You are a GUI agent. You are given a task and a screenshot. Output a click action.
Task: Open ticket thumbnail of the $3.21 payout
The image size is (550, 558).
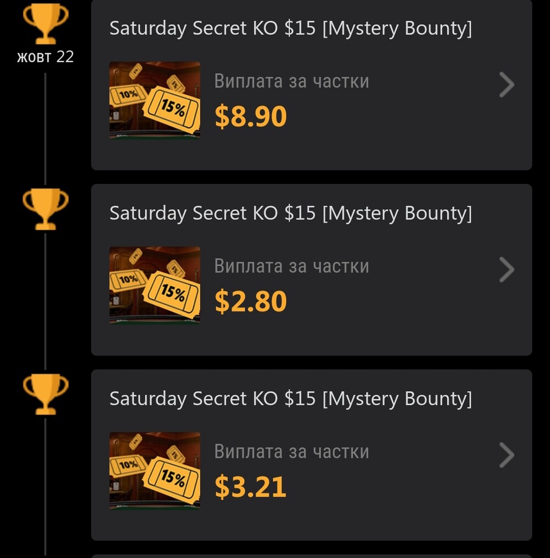[155, 471]
